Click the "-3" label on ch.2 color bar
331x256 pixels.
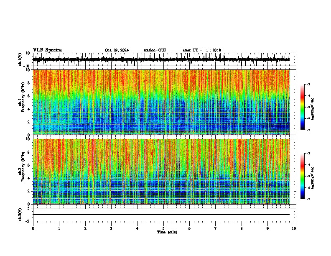point(308,154)
